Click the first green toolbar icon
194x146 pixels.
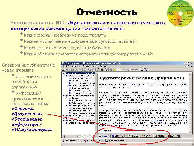[x=63, y=70]
